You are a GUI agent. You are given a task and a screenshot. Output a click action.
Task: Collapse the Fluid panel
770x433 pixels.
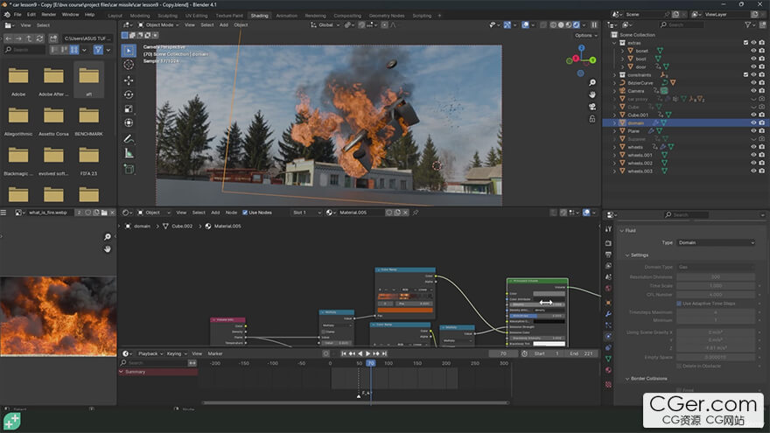point(622,230)
